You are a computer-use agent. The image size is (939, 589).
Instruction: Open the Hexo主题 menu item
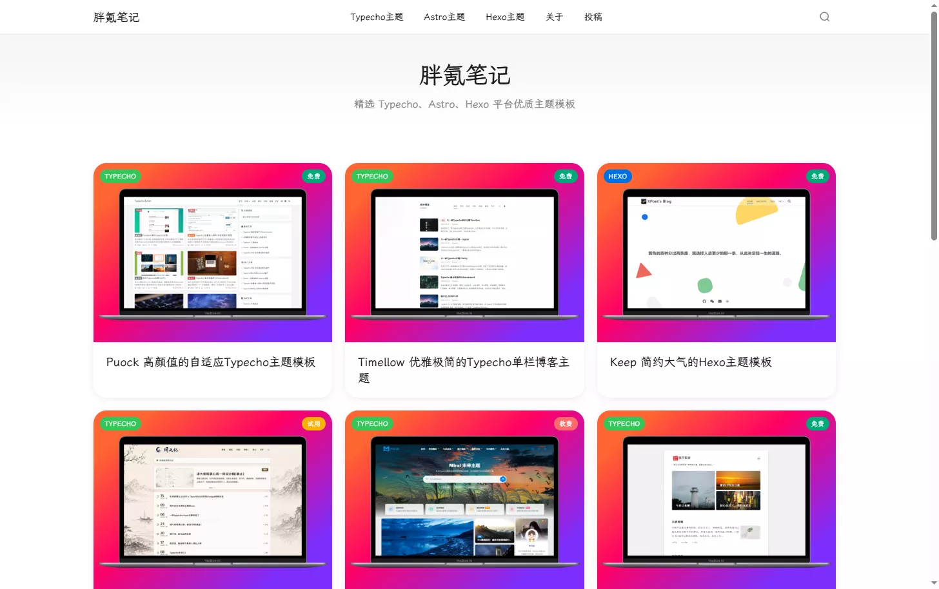point(505,17)
